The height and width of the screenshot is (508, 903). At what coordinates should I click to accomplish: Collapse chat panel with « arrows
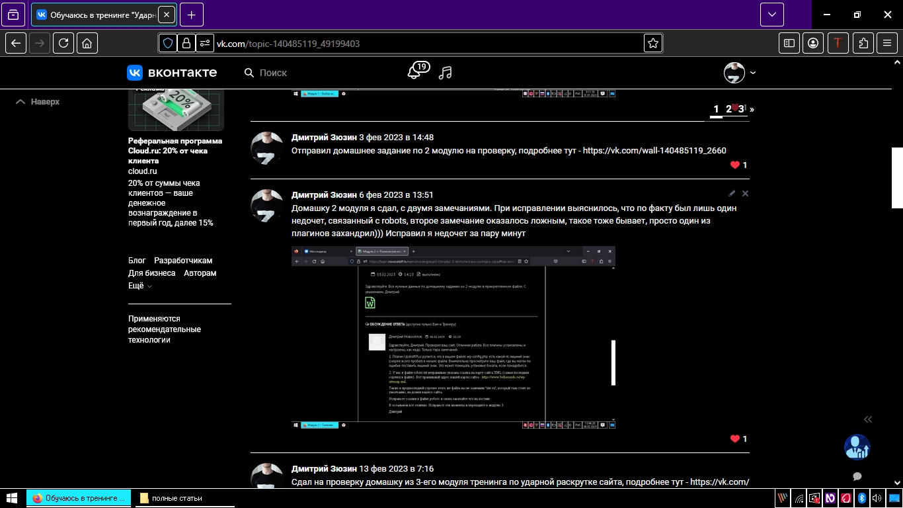[x=868, y=419]
